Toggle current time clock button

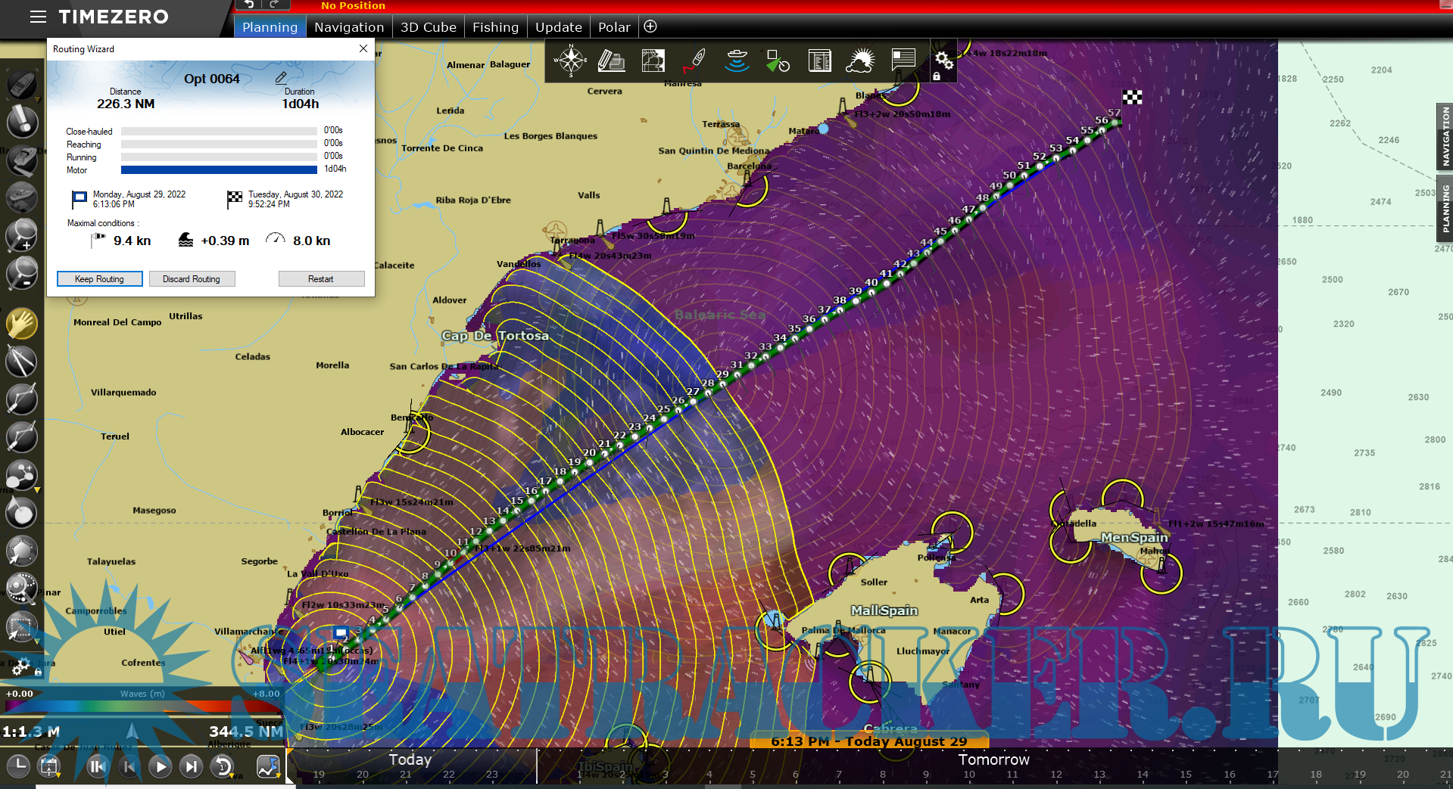tap(18, 766)
